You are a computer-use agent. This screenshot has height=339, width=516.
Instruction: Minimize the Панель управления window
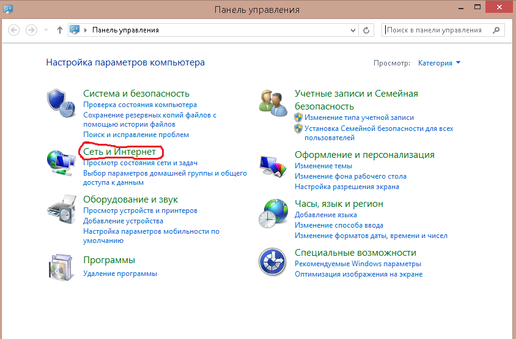point(461,7)
